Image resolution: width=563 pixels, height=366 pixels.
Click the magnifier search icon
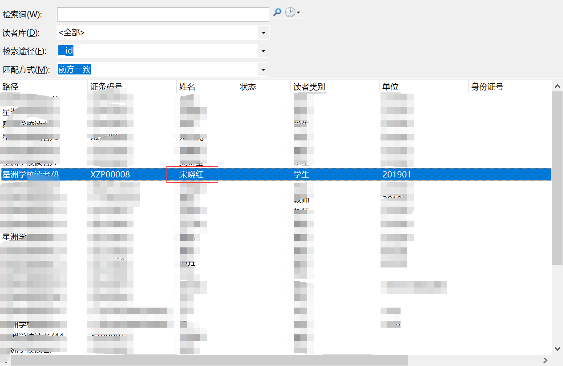(277, 12)
